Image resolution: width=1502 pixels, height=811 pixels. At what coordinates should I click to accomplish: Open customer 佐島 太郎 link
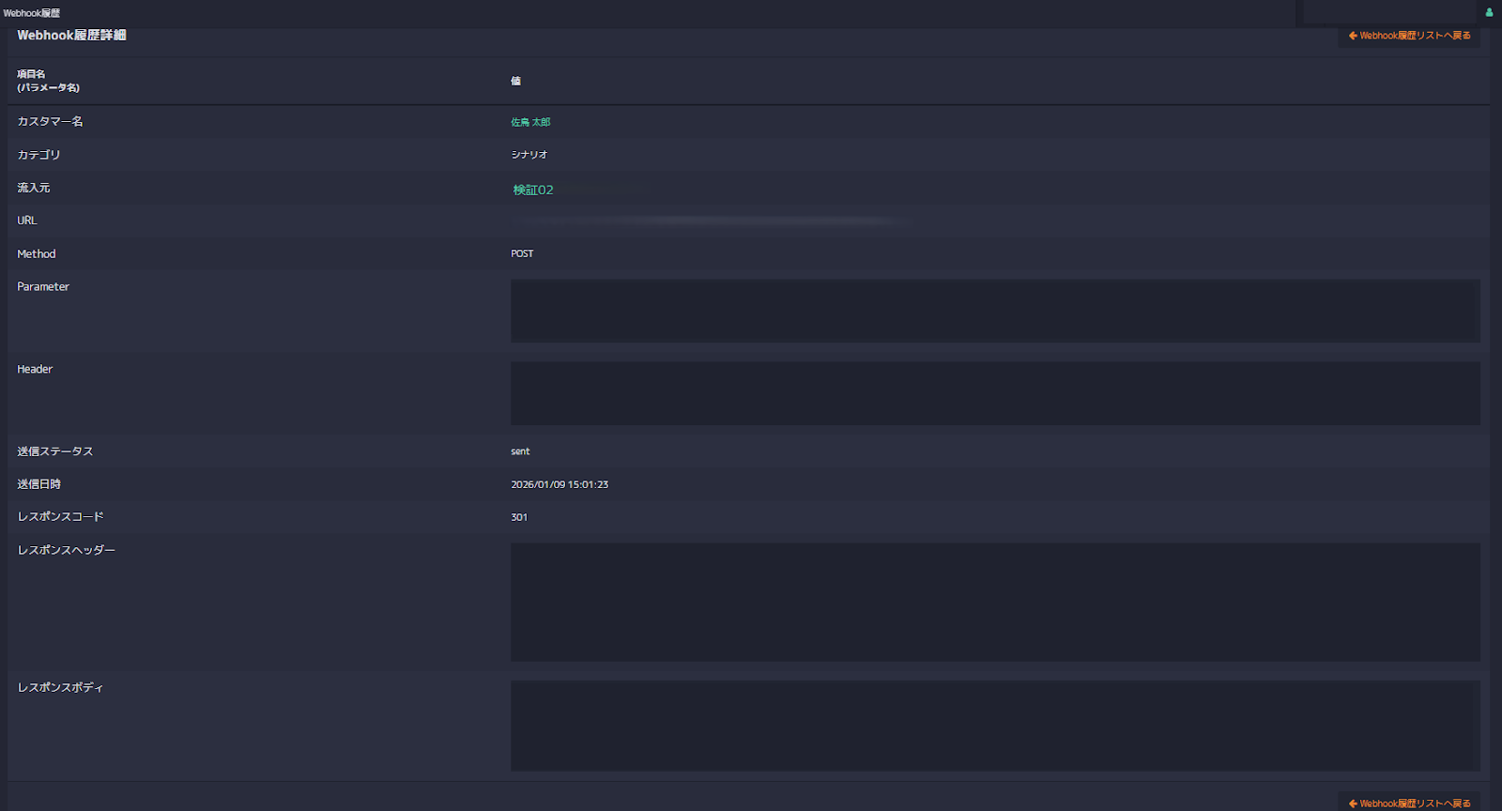[x=530, y=122]
